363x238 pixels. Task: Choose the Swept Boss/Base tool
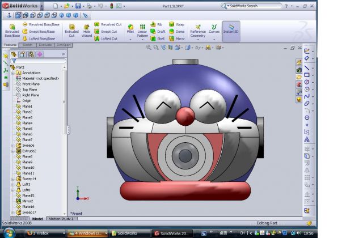[39, 32]
